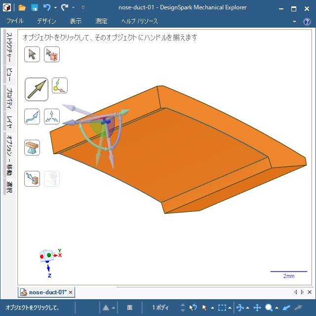
Task: Click the Select arrow tool guide
Action: 32,54
